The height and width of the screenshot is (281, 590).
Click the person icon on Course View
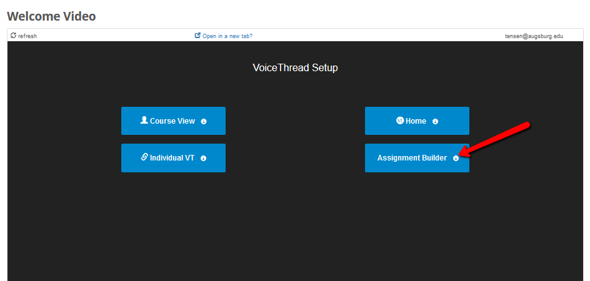pos(144,121)
